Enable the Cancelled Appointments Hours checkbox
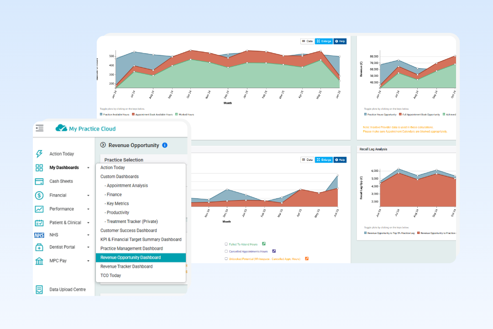The width and height of the screenshot is (493, 329). tap(226, 251)
